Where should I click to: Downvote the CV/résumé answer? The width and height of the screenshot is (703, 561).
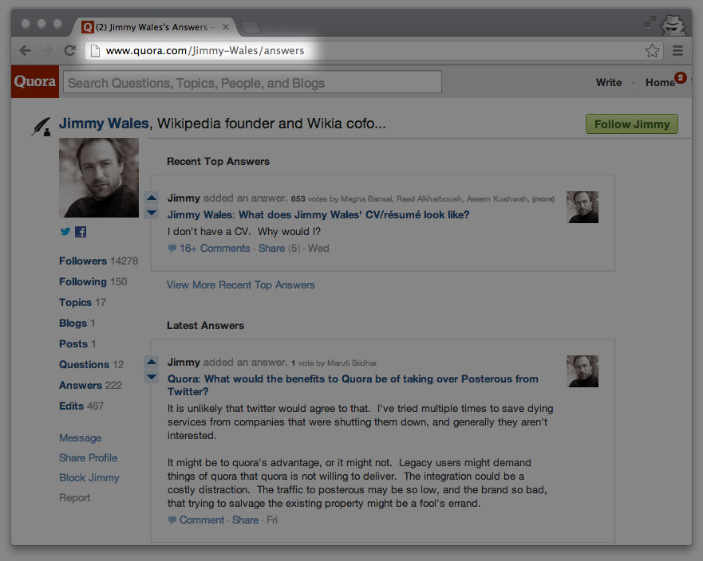[152, 213]
